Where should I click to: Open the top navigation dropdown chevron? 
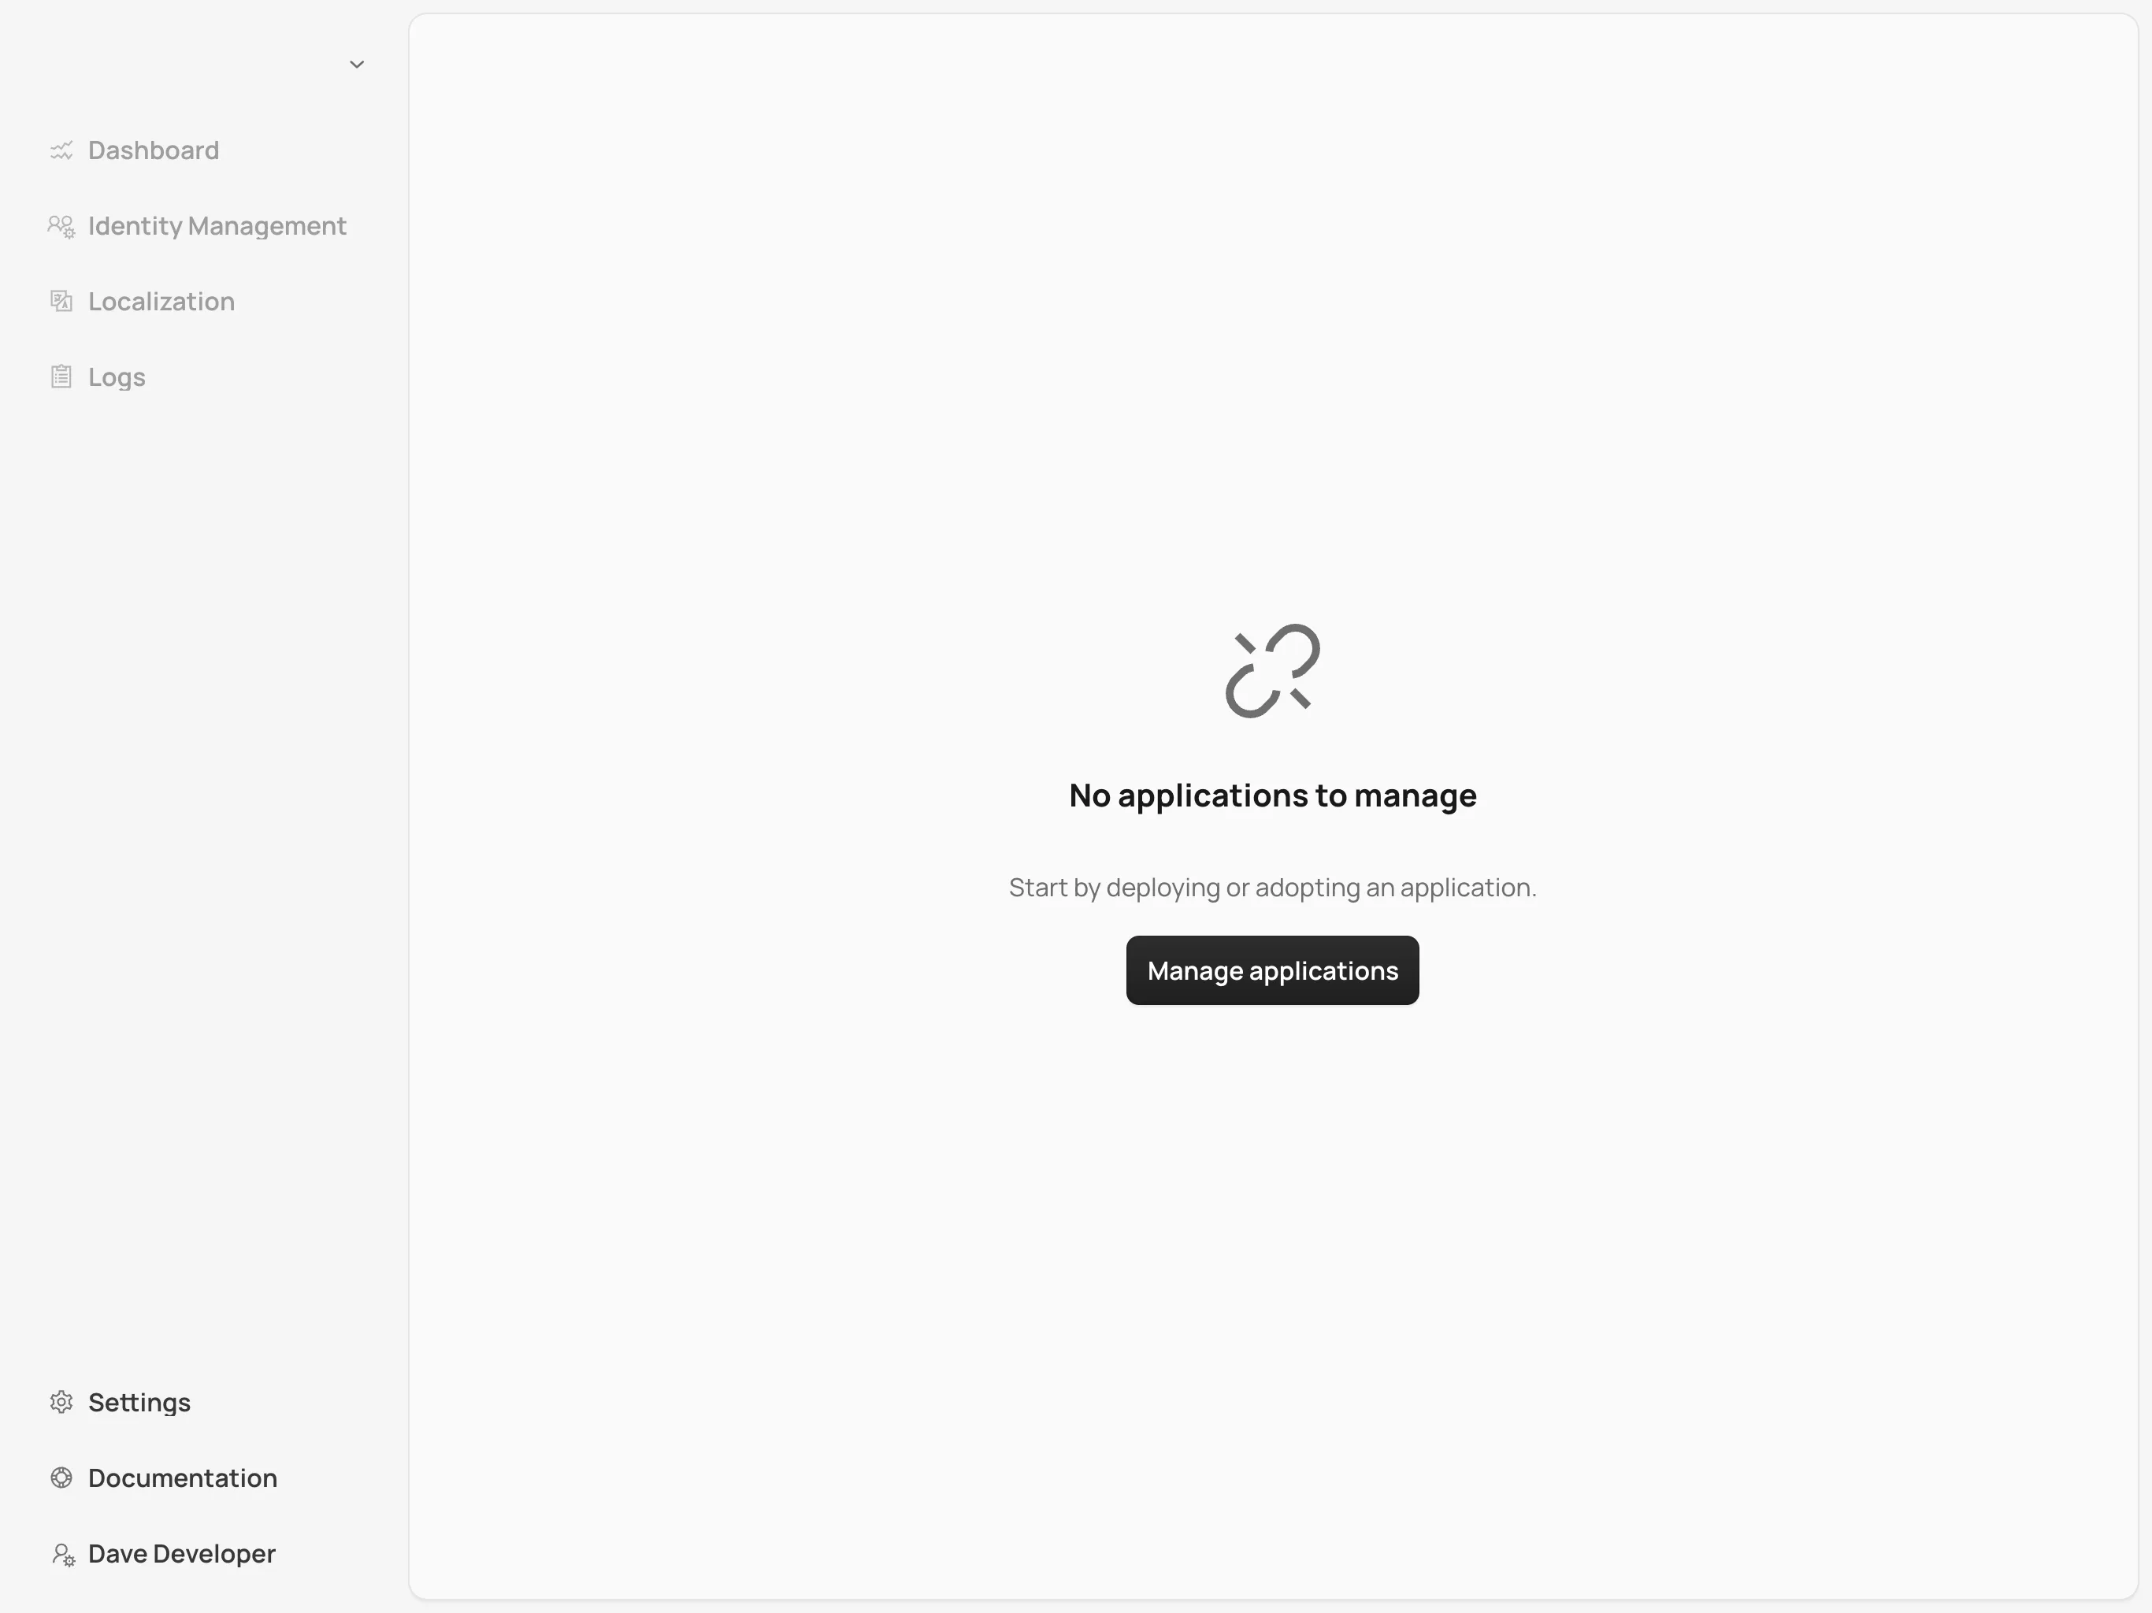tap(356, 65)
